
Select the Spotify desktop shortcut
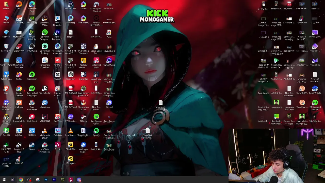coord(96,132)
